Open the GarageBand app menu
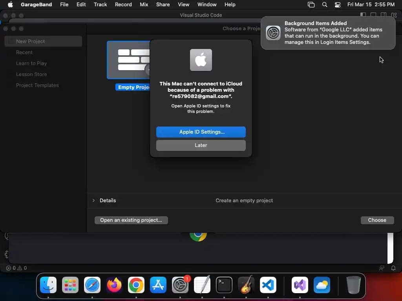Screen dimensions: 402x301 [36, 4]
